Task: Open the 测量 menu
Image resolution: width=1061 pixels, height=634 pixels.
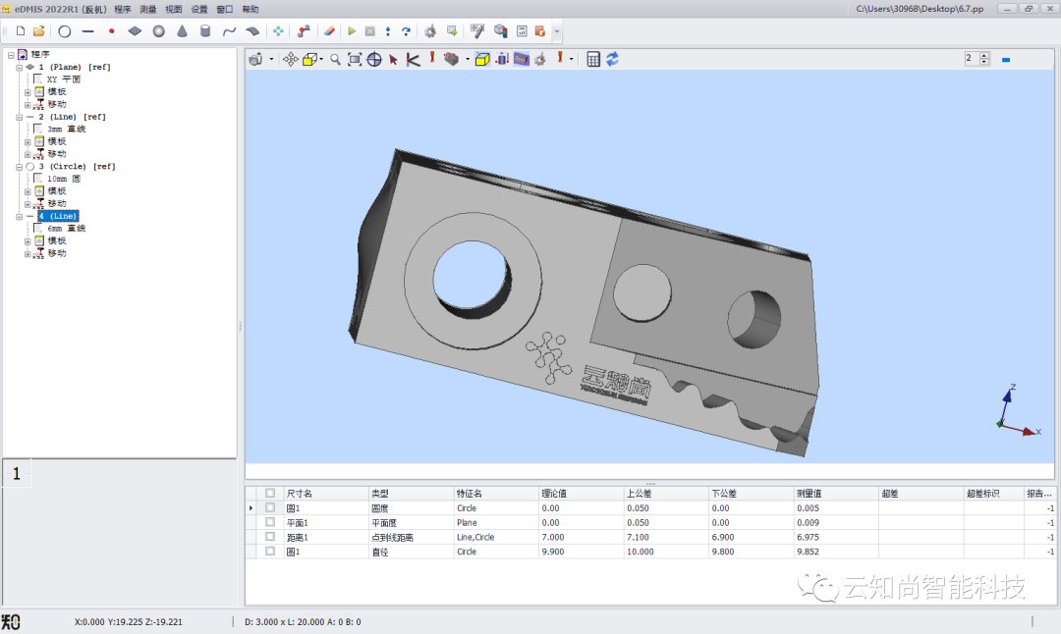Action: 148,9
